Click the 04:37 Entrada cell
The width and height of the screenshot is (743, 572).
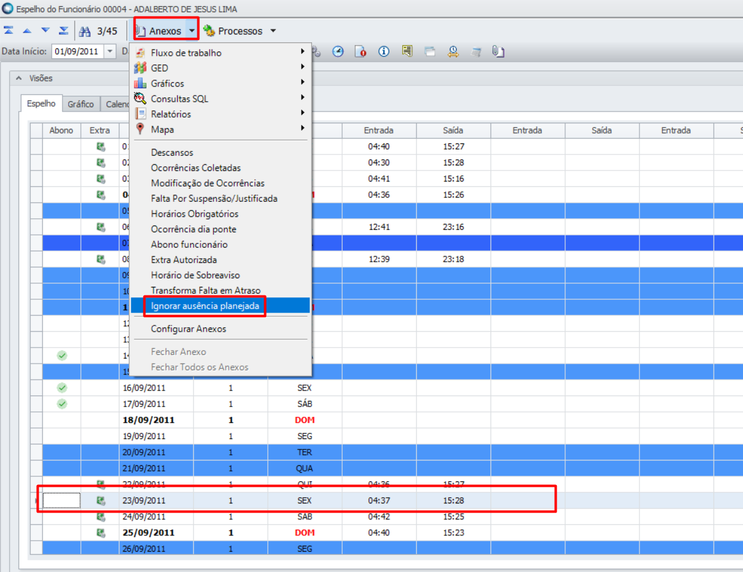[x=379, y=500]
